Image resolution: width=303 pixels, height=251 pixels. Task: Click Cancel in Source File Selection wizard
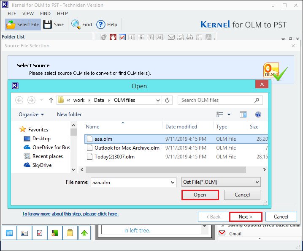tap(281, 217)
